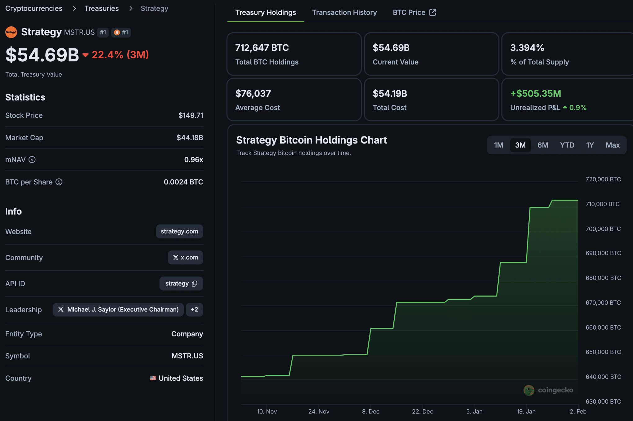Open the x.com community link
The image size is (633, 421).
[x=186, y=258]
